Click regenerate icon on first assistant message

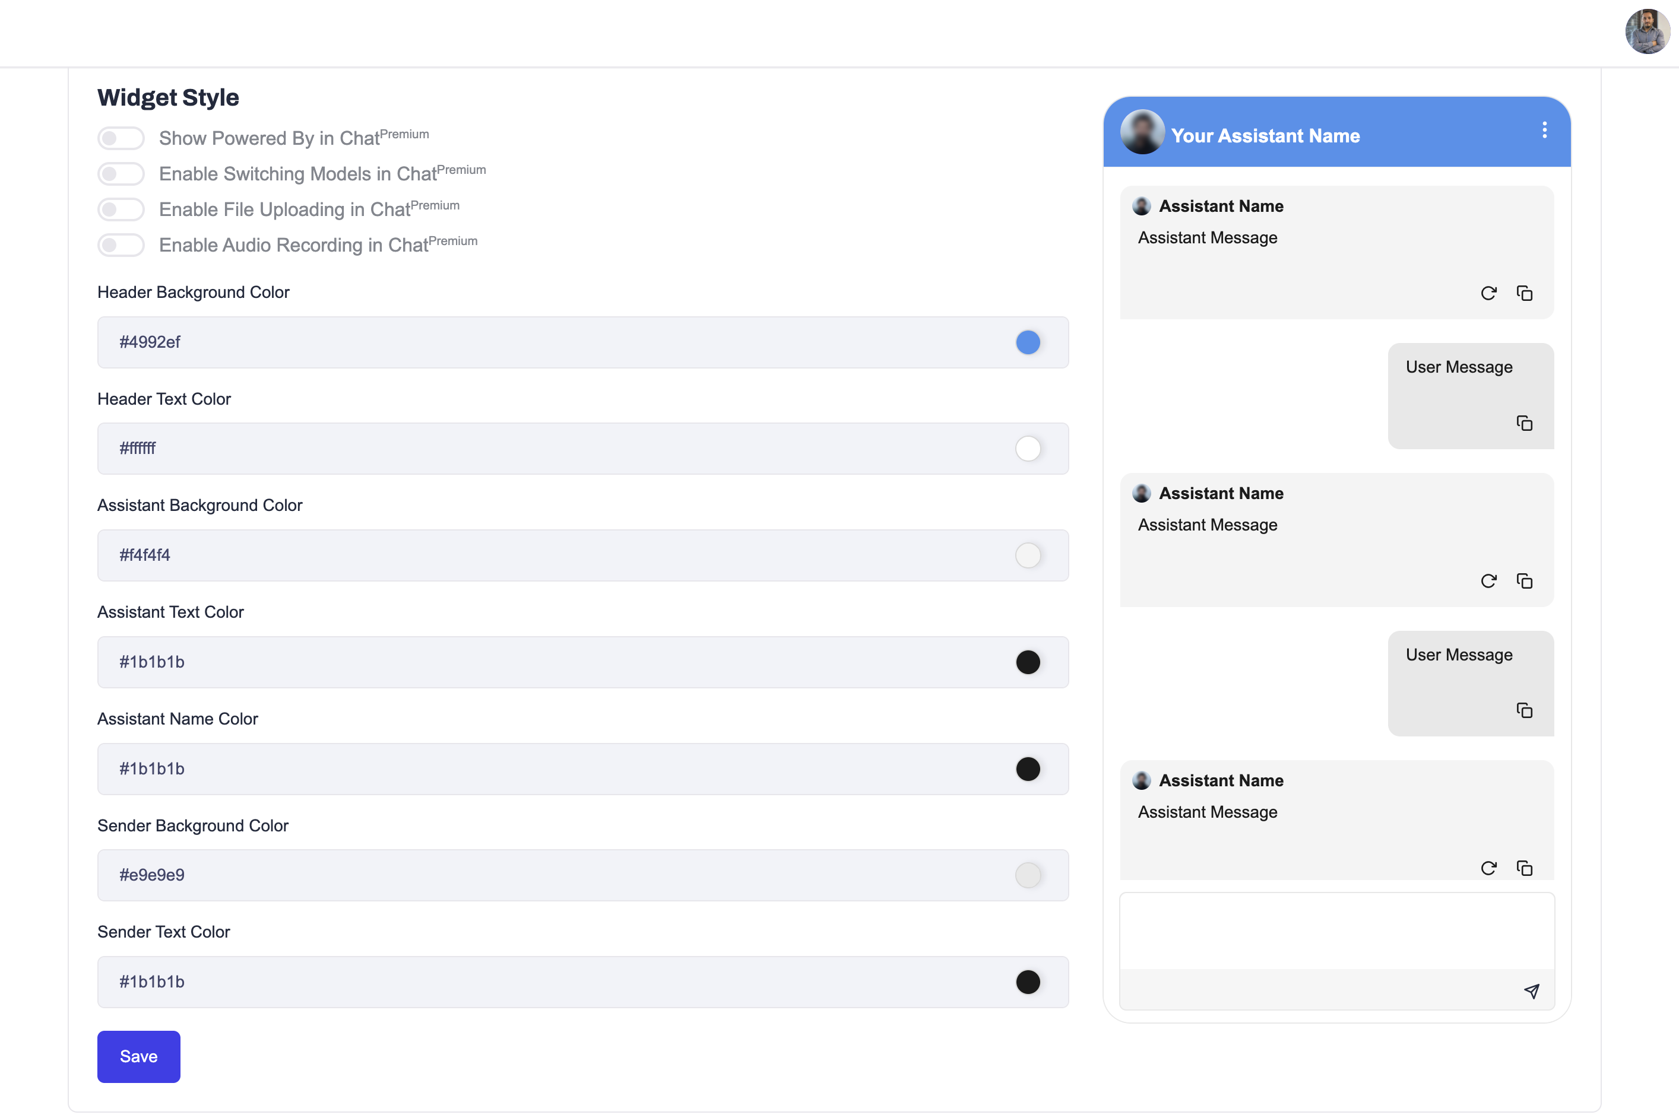pos(1488,293)
